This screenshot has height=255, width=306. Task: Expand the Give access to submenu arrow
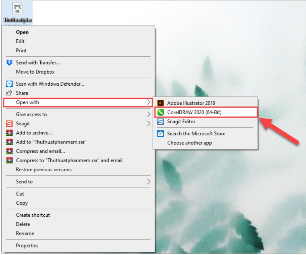(x=148, y=115)
